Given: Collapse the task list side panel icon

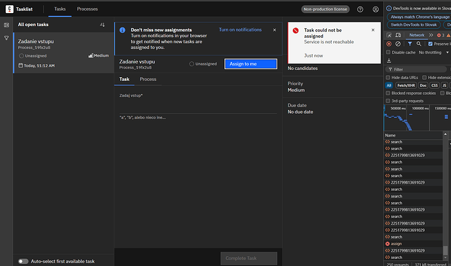Looking at the screenshot, I should [7, 25].
